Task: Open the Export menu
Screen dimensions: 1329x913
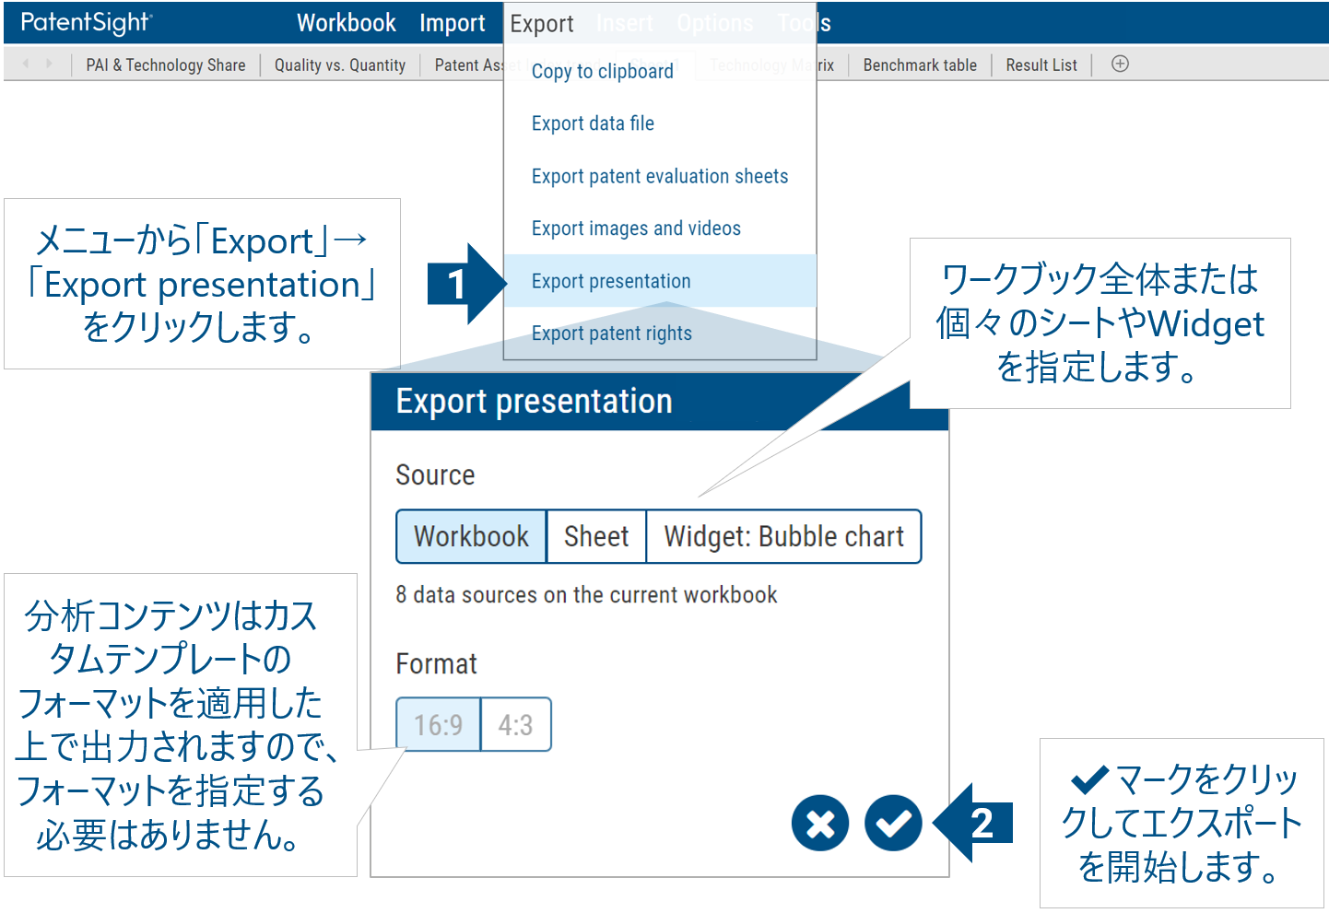Action: 542,22
